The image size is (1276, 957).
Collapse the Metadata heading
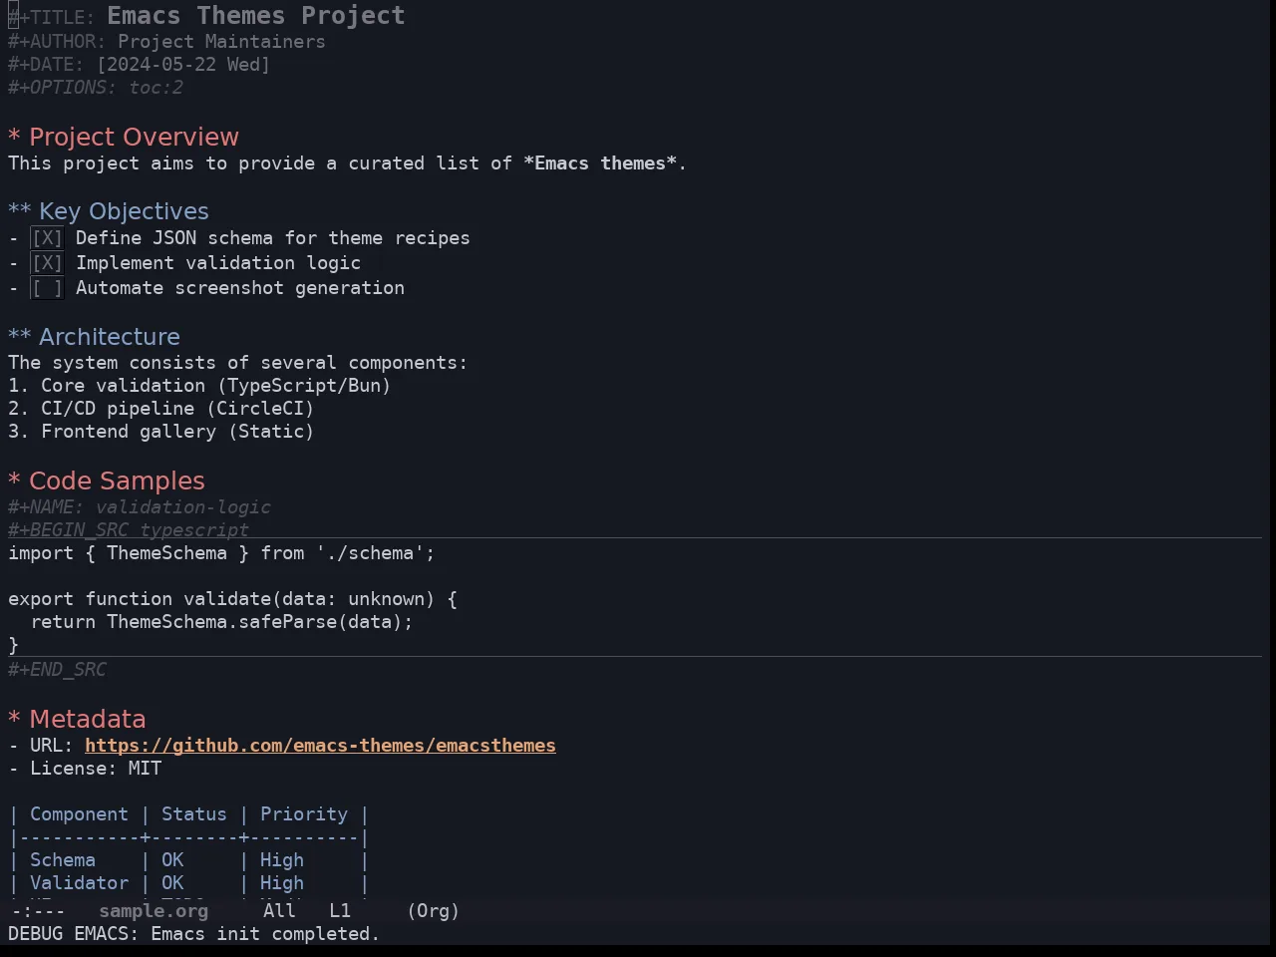77,720
